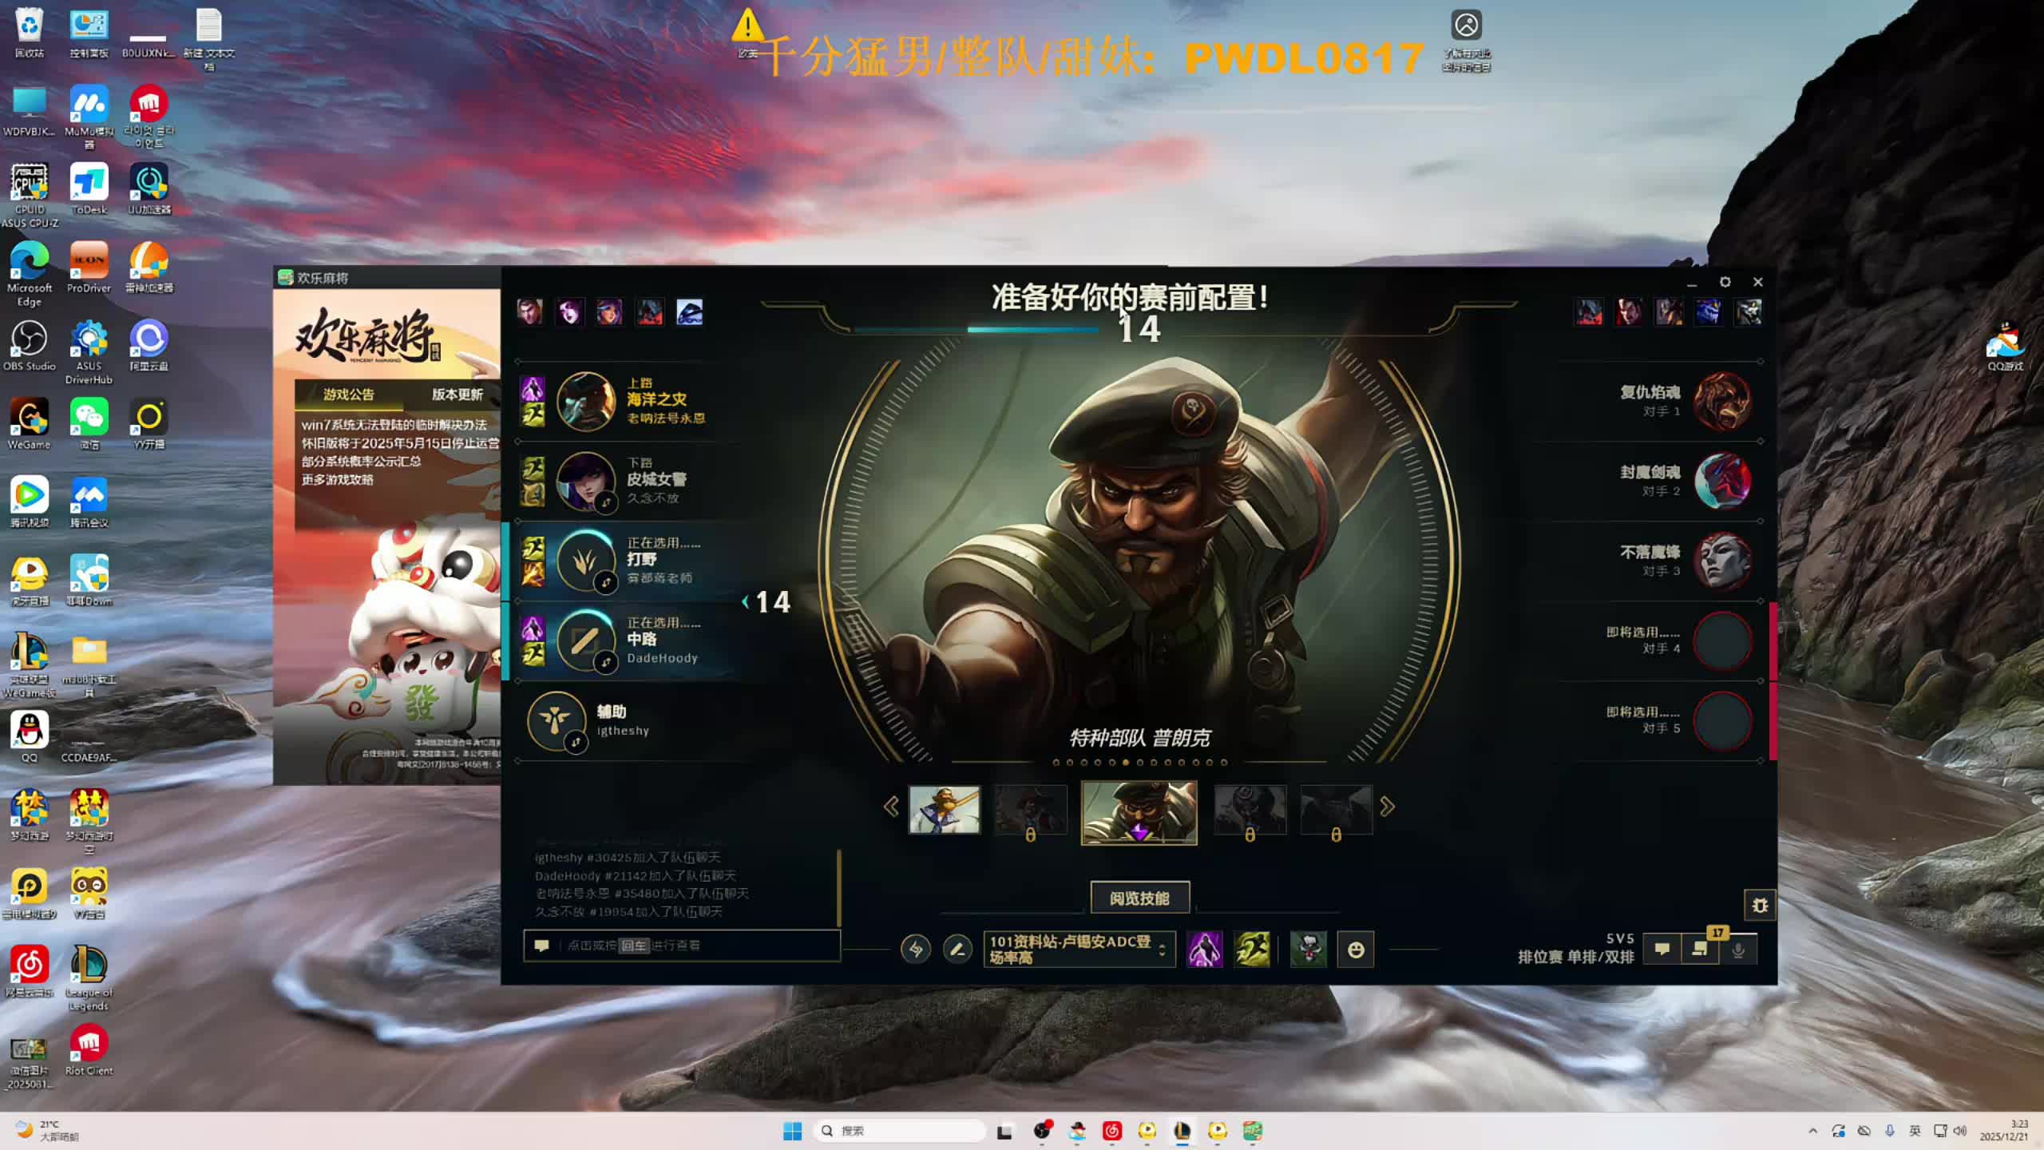Toggle the microphone mute button
The image size is (2044, 1150).
pyautogui.click(x=1738, y=950)
